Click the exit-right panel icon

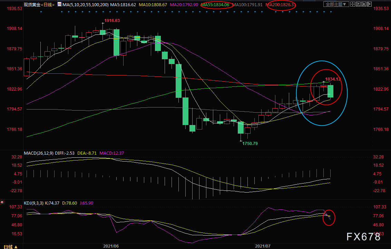point(369,4)
